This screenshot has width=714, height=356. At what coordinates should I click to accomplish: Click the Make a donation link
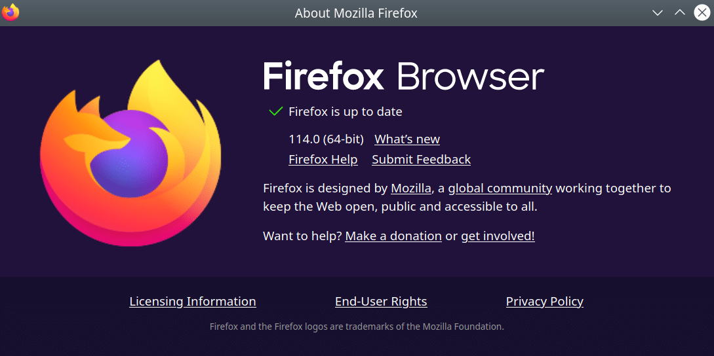(393, 236)
